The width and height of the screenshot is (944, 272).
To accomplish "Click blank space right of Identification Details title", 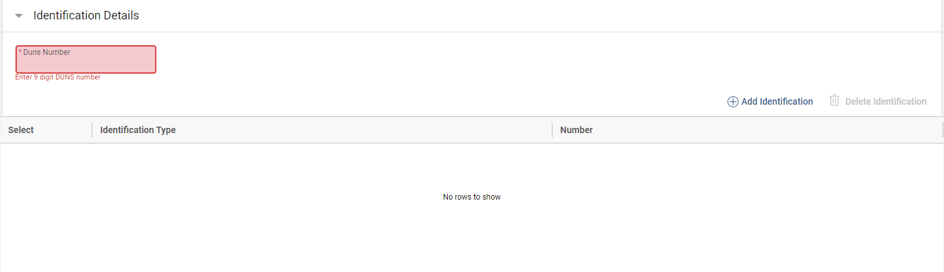I will pyautogui.click(x=517, y=16).
